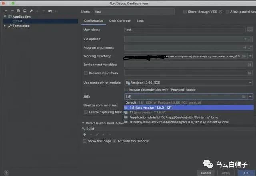This screenshot has width=256, height=176.
Task: Add a new configuration with the plus icon
Action: click(6, 11)
